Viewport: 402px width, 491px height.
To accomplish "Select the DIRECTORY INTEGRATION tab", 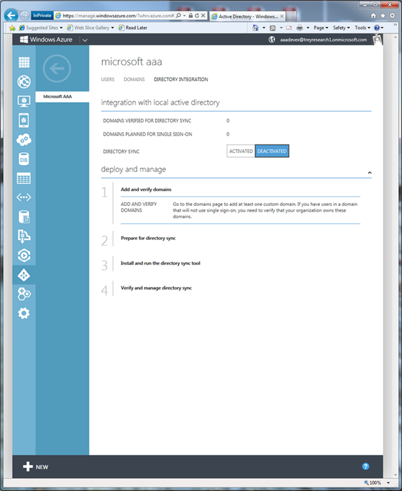I will coord(181,79).
